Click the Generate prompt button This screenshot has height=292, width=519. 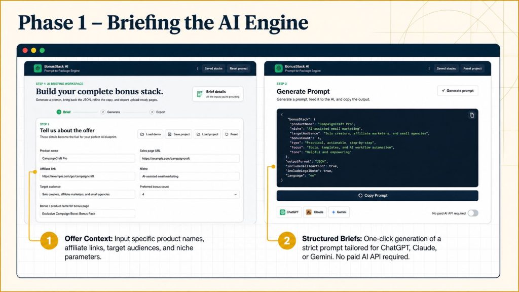[x=458, y=91]
